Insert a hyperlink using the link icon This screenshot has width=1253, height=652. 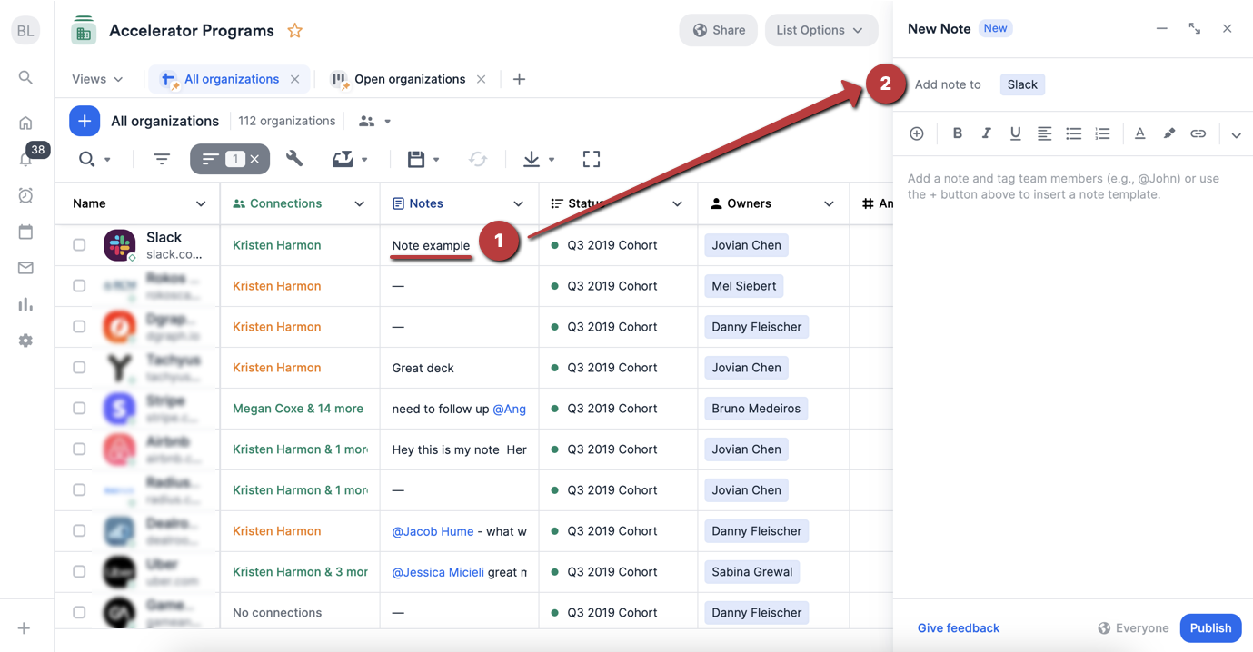pyautogui.click(x=1198, y=133)
